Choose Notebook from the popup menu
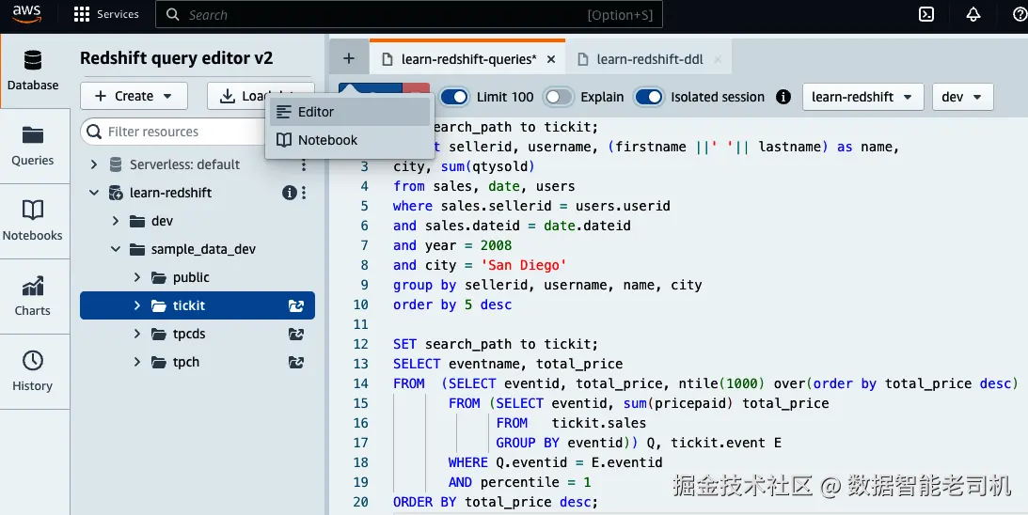The height and width of the screenshot is (515, 1028). click(350, 140)
